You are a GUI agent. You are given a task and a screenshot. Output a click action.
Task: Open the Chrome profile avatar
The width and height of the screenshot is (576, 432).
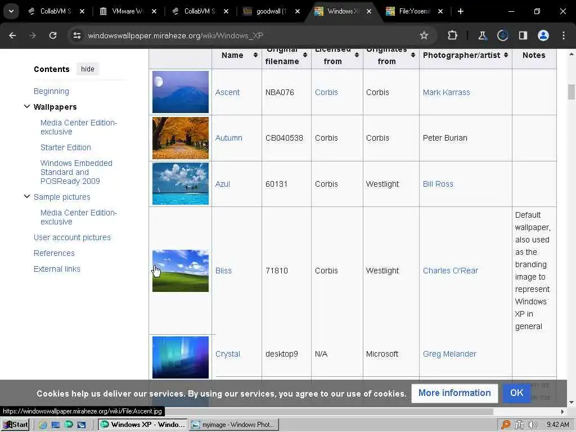543,35
